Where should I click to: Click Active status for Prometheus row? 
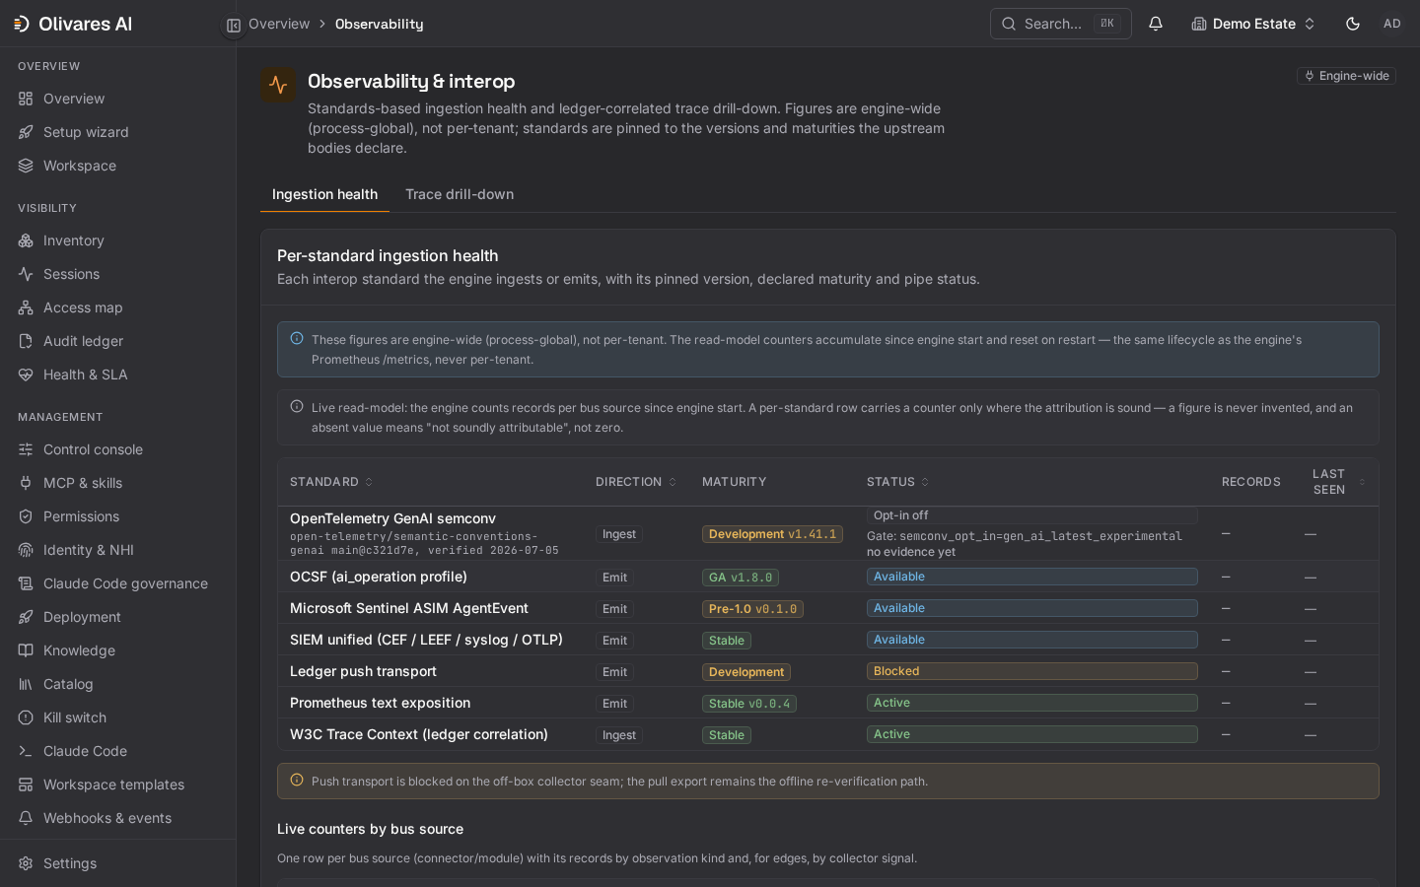[1031, 703]
